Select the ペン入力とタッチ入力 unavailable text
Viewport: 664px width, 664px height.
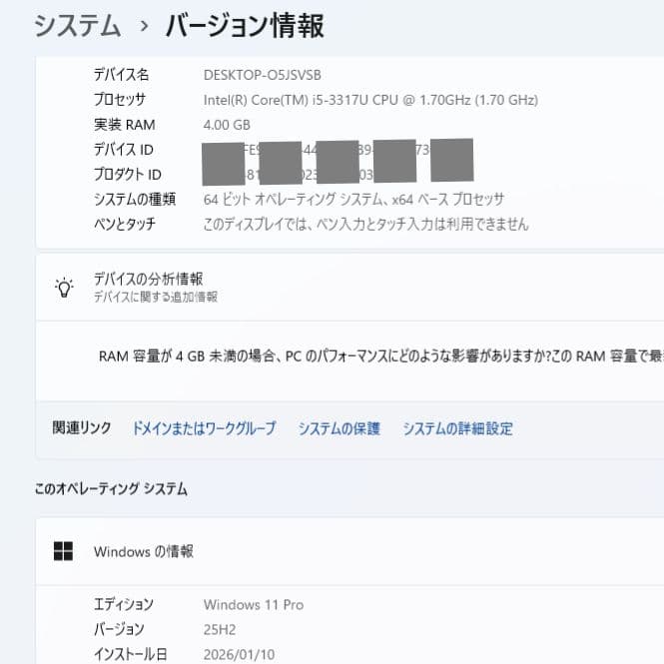tap(365, 224)
